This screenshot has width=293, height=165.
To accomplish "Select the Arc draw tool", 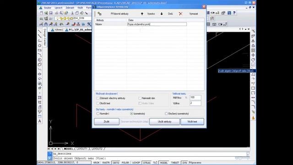I will tap(40, 55).
